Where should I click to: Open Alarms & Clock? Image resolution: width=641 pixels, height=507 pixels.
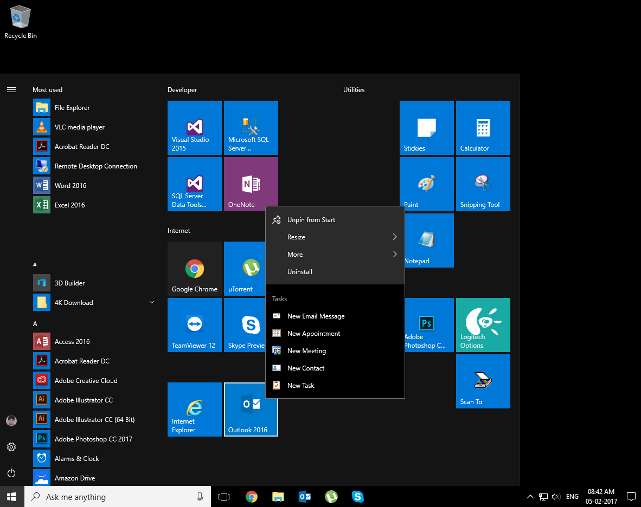pos(94,459)
